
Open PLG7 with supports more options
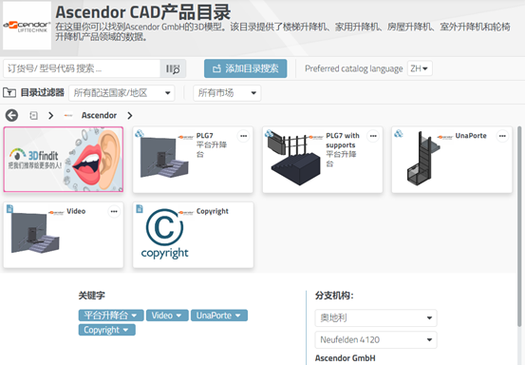click(373, 136)
